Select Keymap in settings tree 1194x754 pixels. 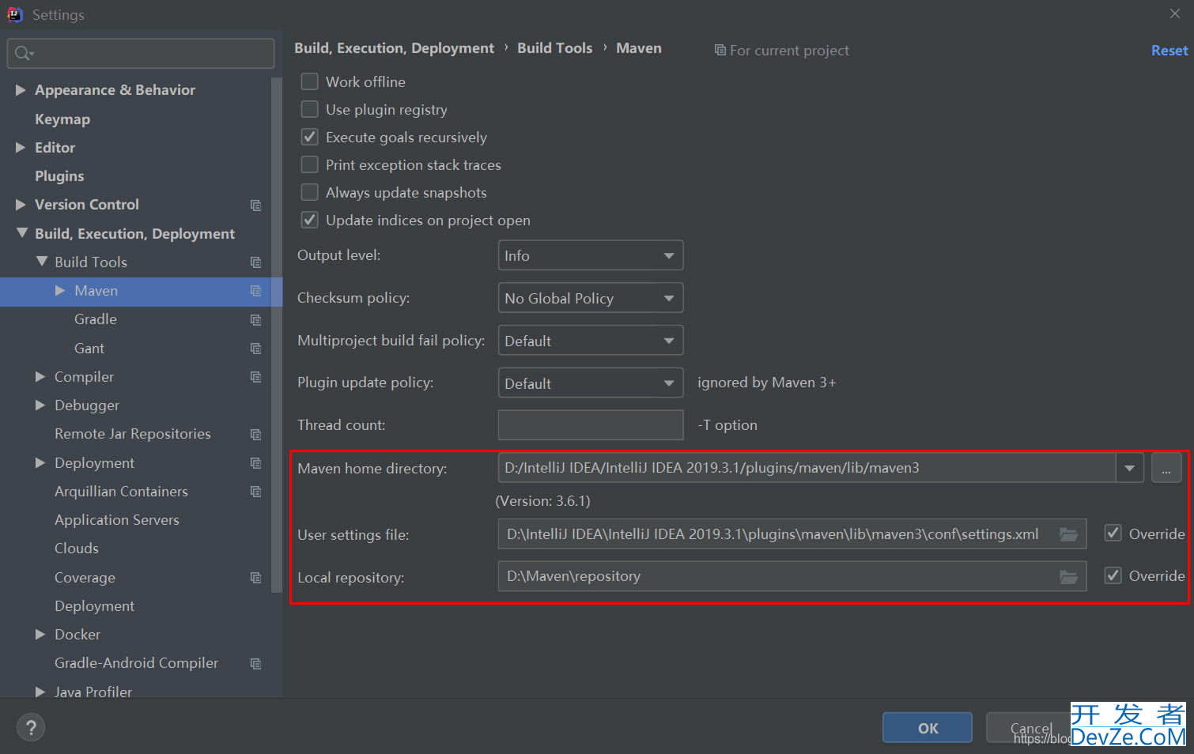(62, 119)
